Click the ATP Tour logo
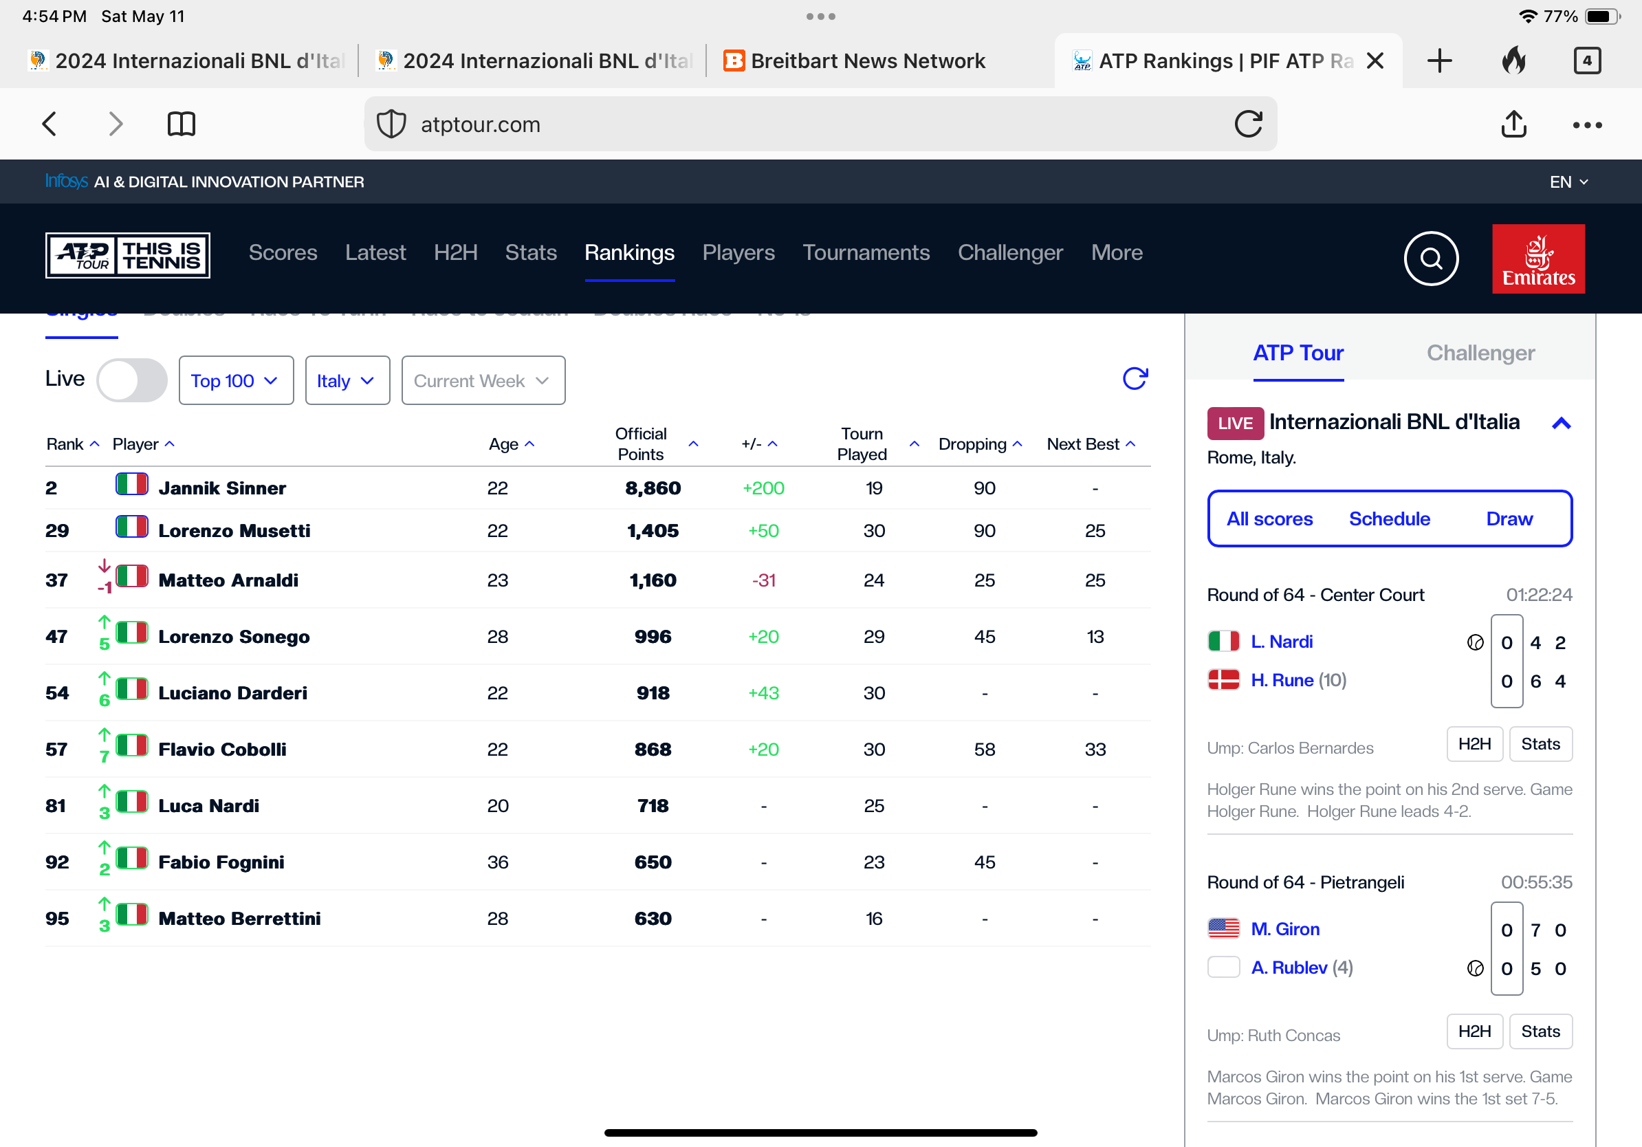 click(x=127, y=255)
